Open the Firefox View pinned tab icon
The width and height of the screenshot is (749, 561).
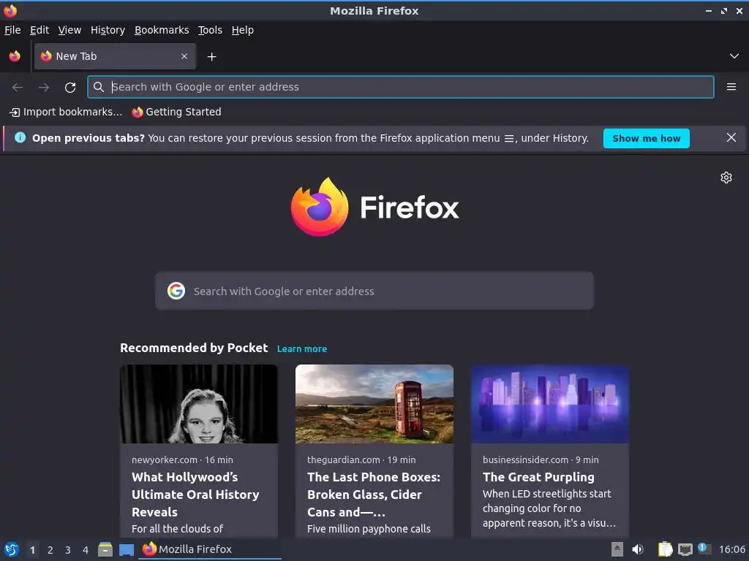click(x=15, y=56)
